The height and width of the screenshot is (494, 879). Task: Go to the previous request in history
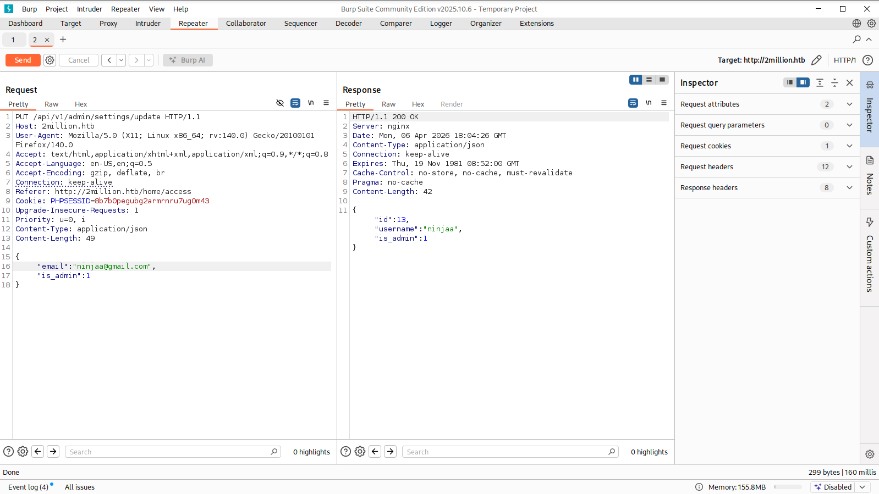(x=109, y=60)
